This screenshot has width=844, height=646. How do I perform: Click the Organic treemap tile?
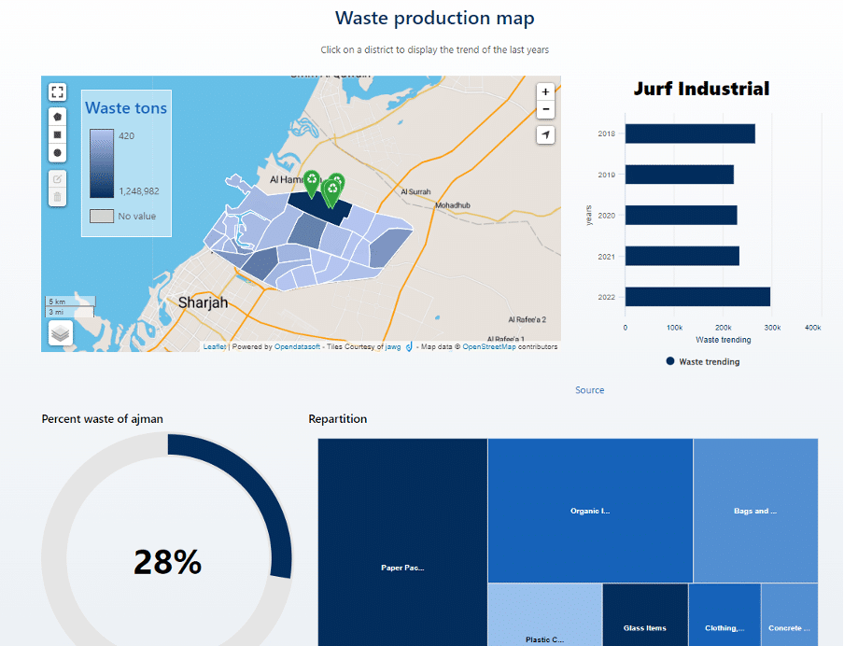tap(590, 511)
